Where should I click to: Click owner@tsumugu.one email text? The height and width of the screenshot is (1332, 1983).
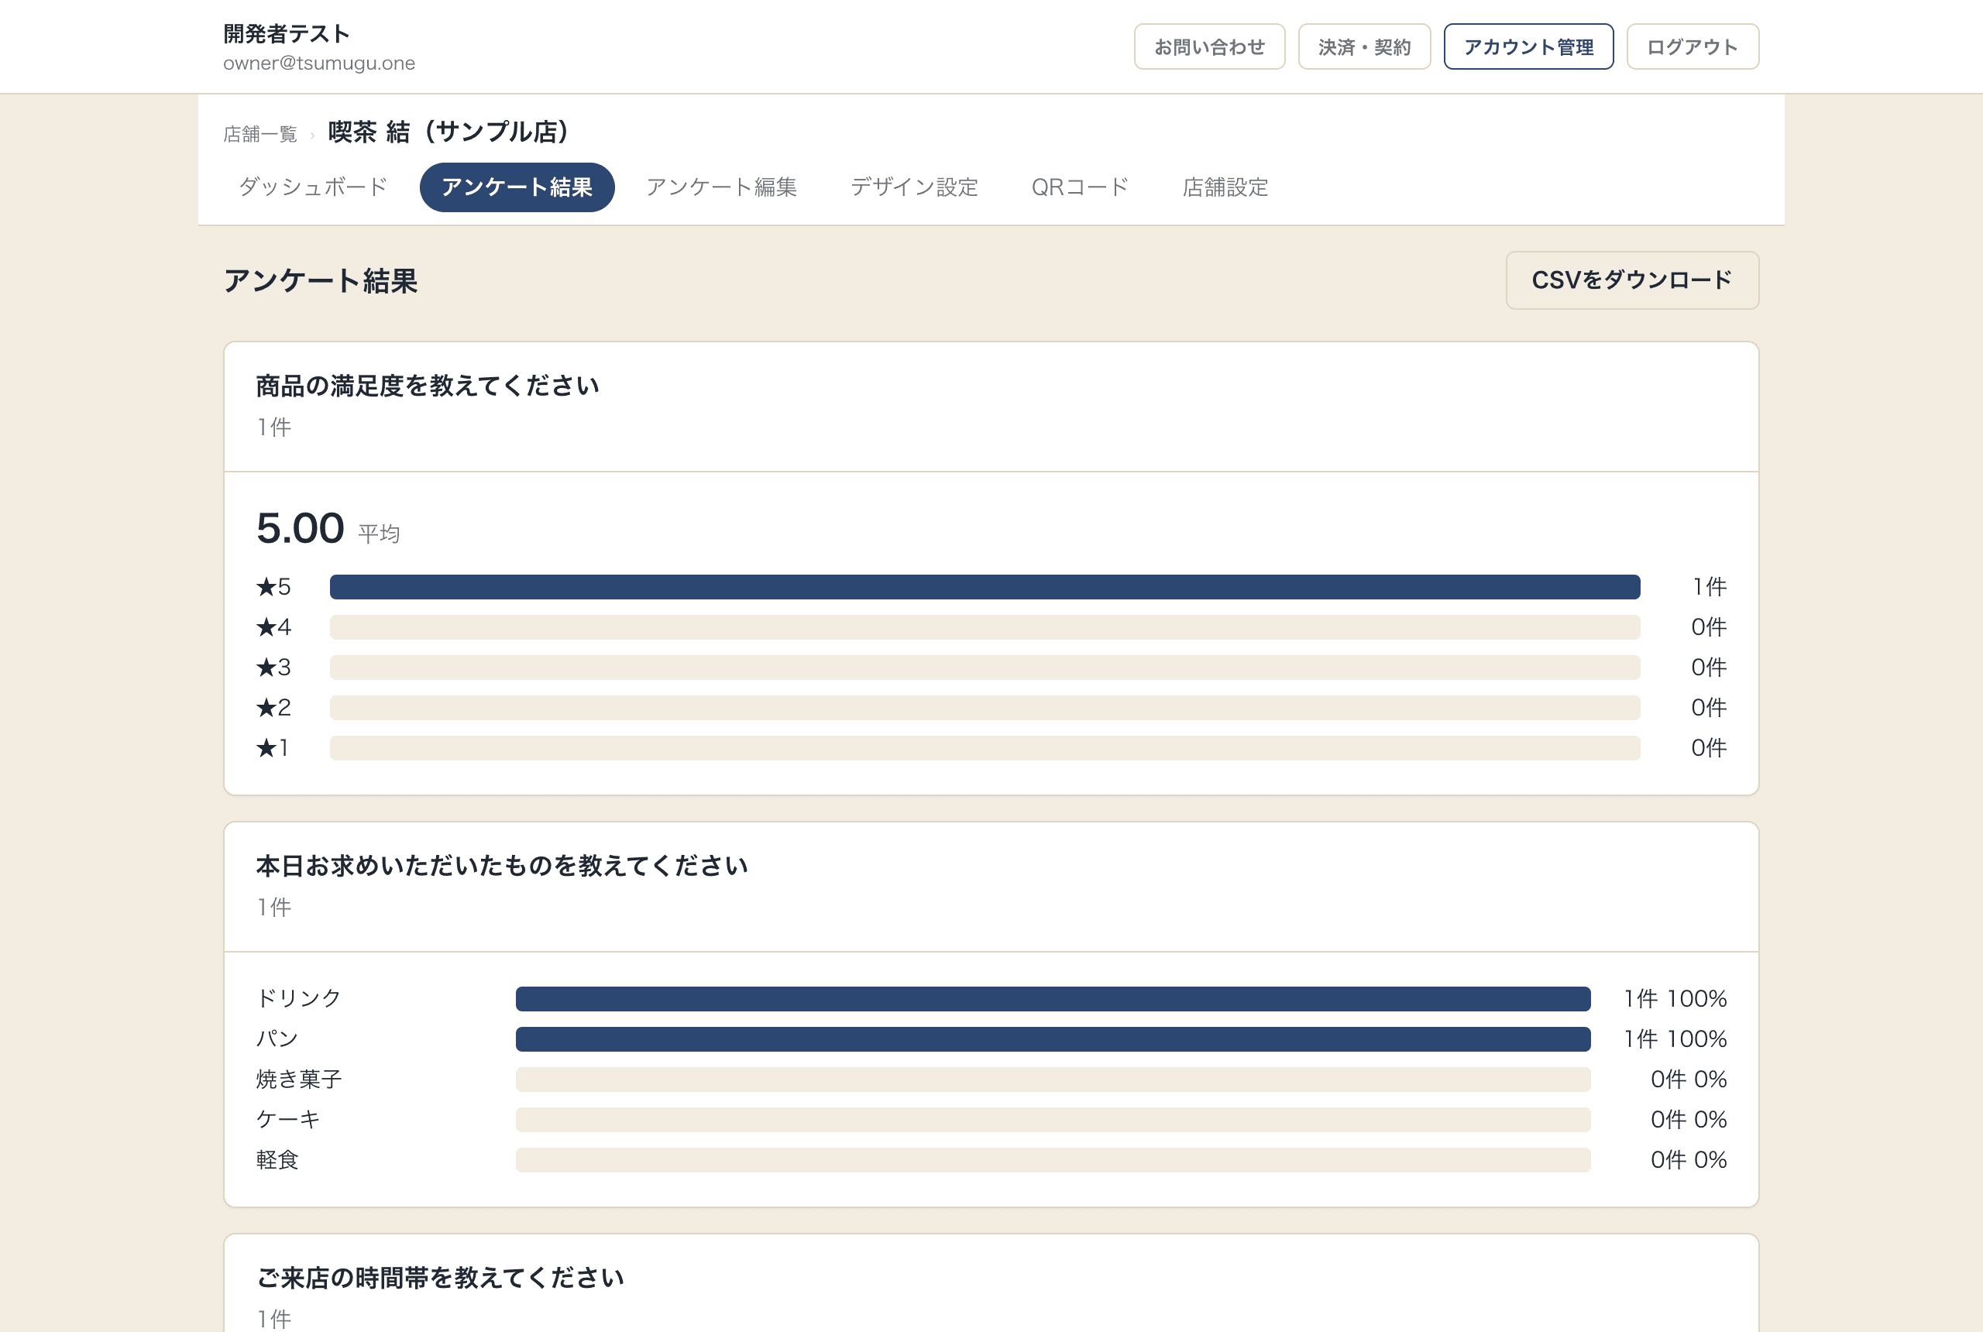(x=319, y=64)
